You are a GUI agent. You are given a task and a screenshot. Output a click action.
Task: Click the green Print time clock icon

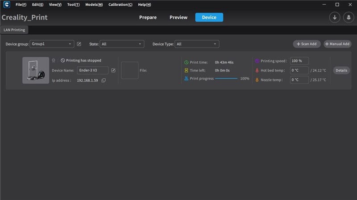pyautogui.click(x=186, y=62)
